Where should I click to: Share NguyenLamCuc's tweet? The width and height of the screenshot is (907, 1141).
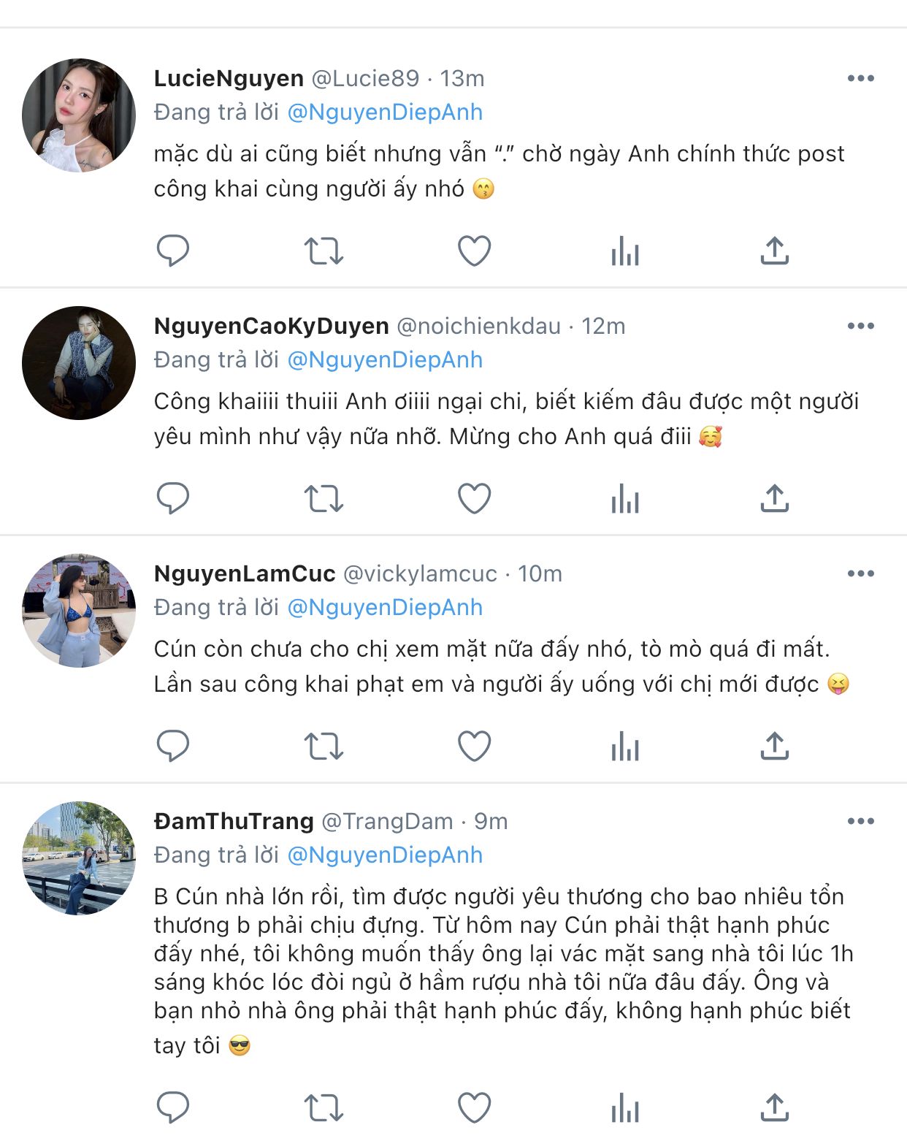point(775,746)
